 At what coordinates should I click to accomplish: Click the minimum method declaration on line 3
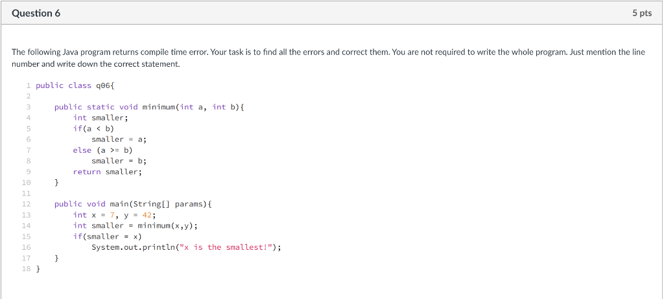149,107
